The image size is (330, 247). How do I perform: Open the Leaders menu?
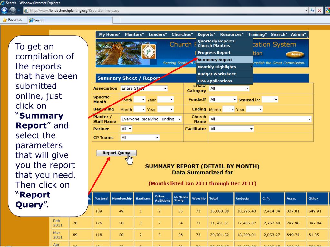point(158,34)
